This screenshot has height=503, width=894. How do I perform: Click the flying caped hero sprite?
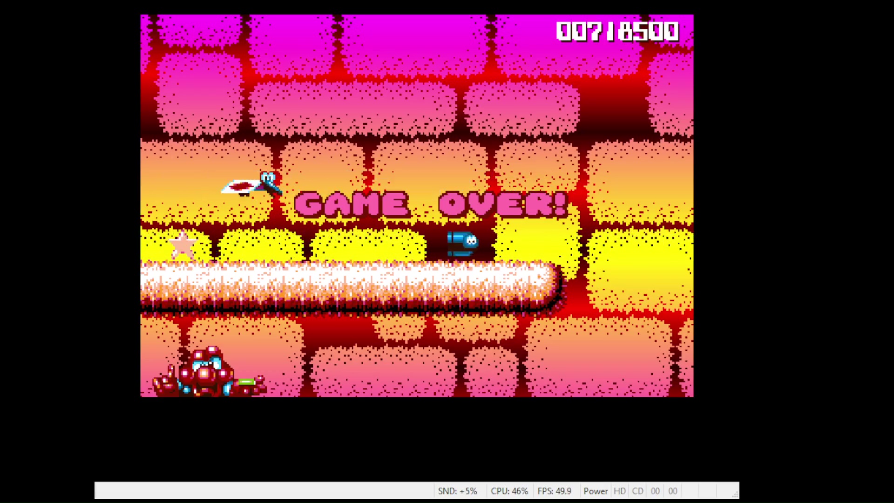(251, 184)
